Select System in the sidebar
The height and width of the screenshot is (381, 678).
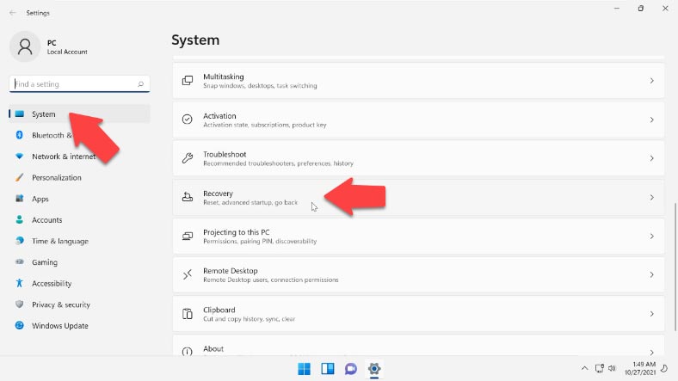click(79, 114)
